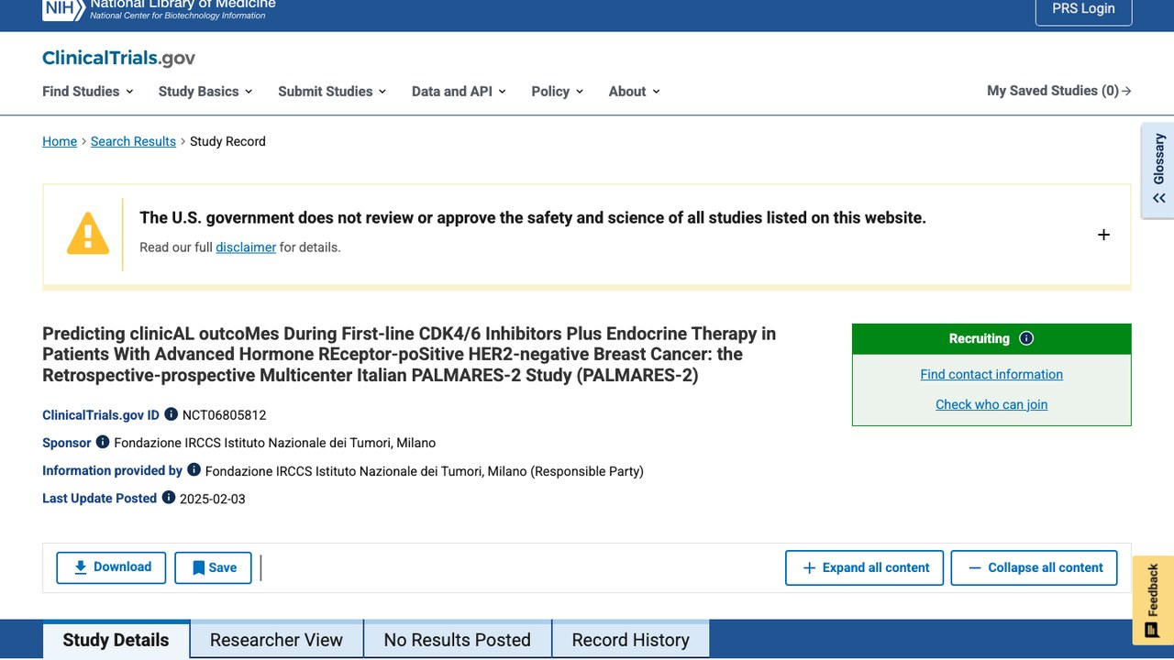
Task: Click Expand all content button
Action: (865, 567)
